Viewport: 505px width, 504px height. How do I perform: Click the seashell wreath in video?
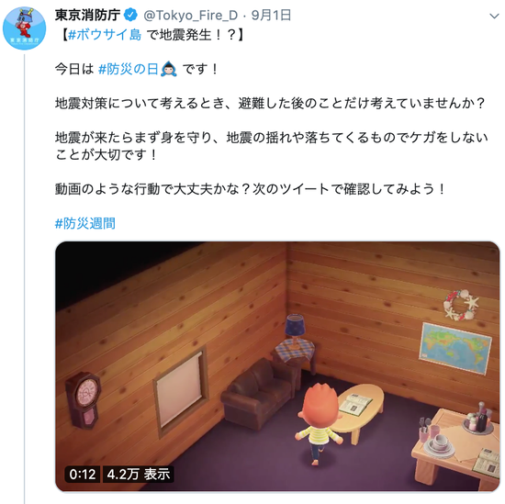[x=461, y=304]
